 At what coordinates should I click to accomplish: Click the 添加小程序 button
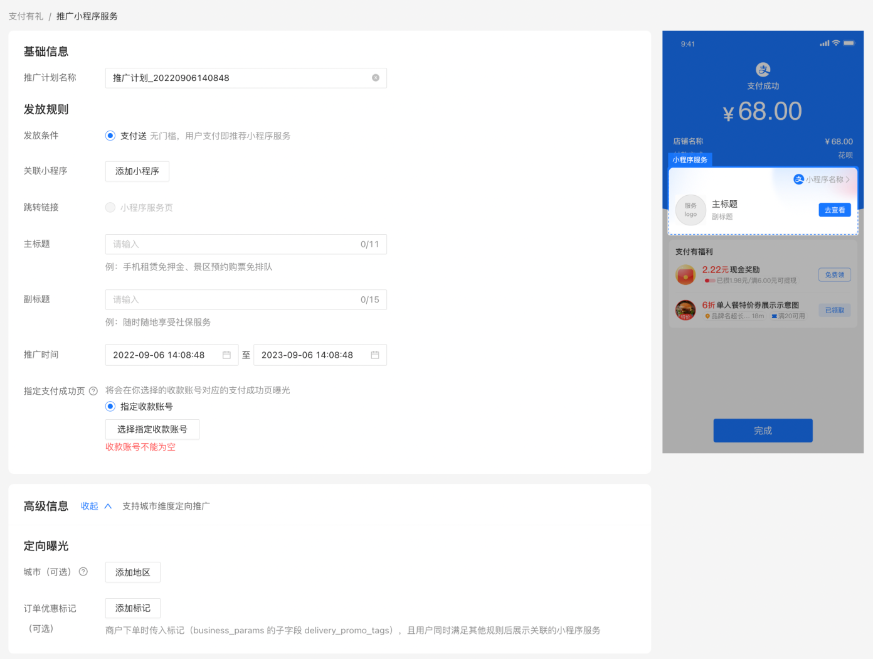pyautogui.click(x=137, y=171)
